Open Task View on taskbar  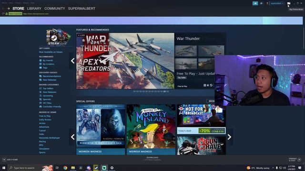(x=57, y=168)
